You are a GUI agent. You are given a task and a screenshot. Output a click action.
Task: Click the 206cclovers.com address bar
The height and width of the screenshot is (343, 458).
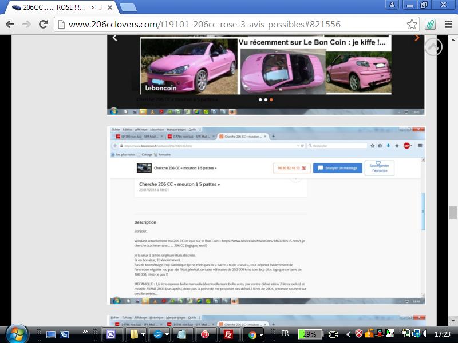click(x=236, y=24)
